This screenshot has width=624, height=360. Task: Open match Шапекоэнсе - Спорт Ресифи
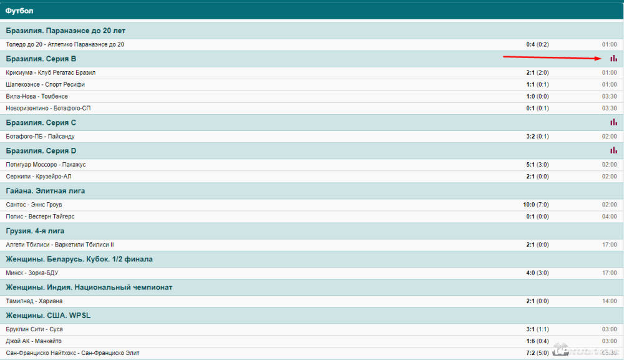[x=45, y=84]
